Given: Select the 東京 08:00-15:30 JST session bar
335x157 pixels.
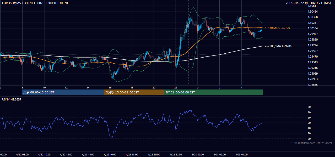Looking at the screenshot, I should tap(63, 92).
